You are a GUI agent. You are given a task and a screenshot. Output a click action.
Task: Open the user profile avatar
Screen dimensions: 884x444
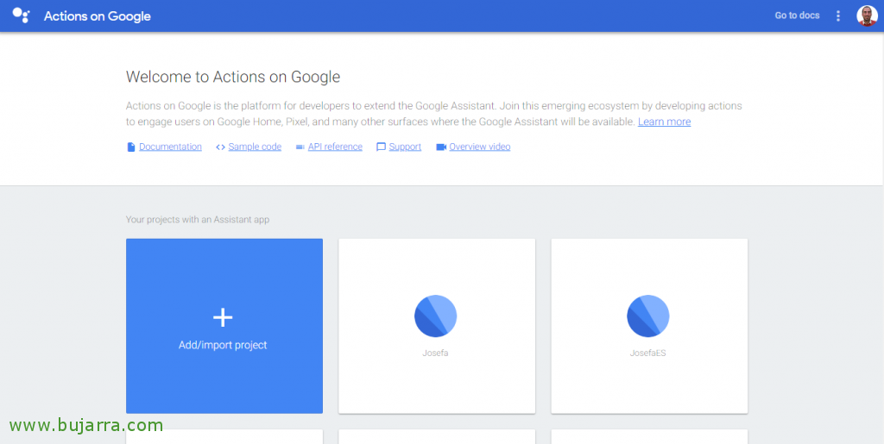tap(867, 16)
